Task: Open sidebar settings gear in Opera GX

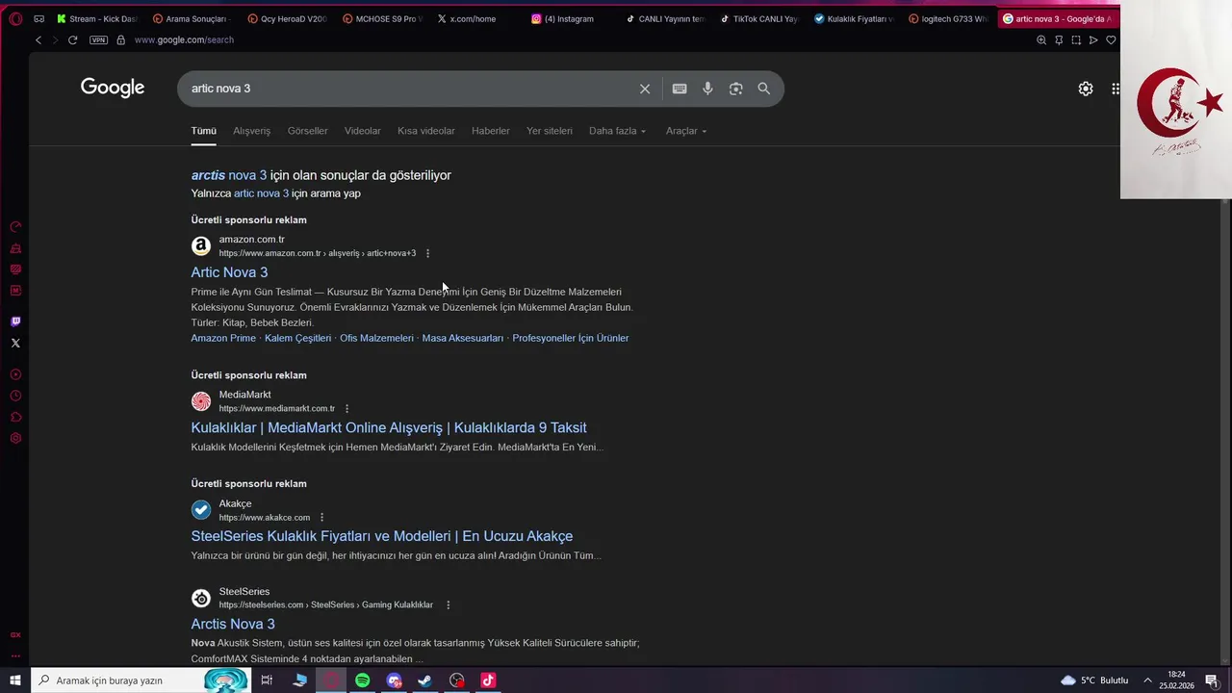Action: pyautogui.click(x=15, y=438)
